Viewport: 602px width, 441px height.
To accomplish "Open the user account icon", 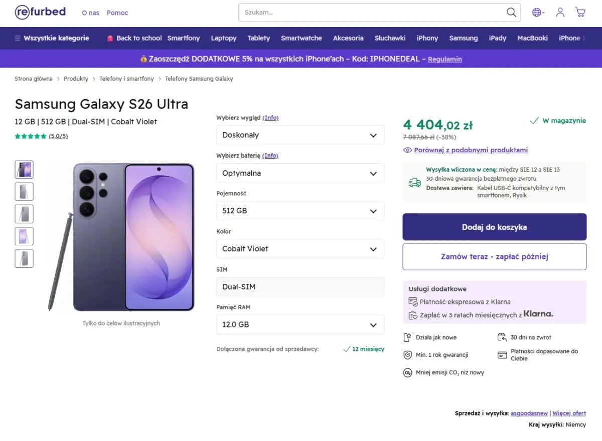I will [560, 12].
